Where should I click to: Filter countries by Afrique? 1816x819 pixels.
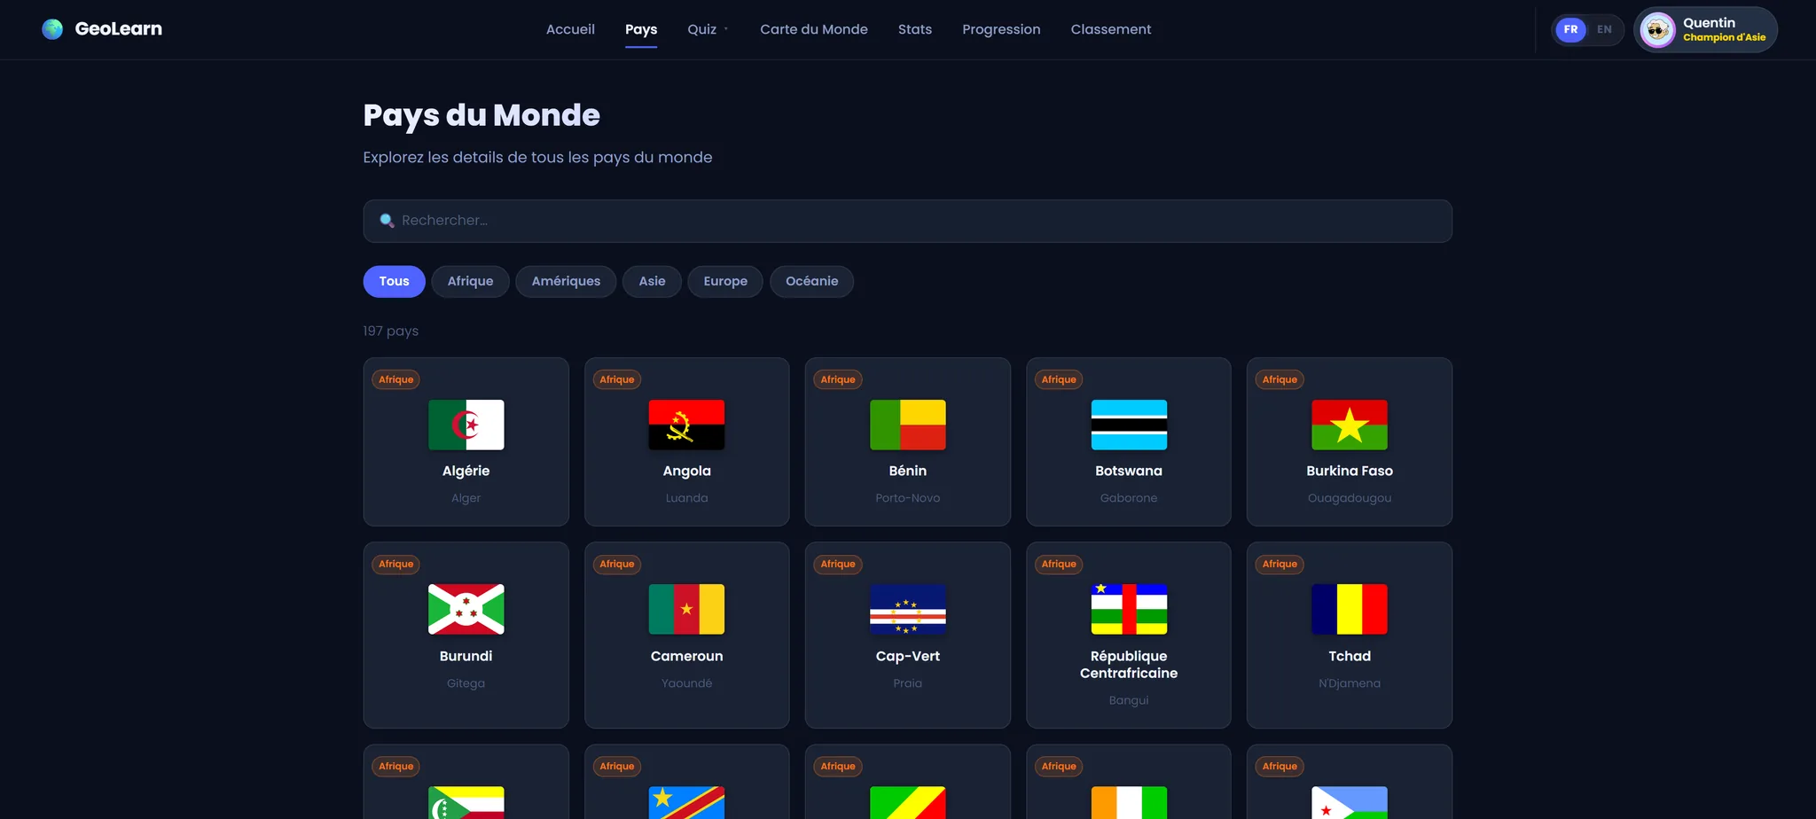click(470, 281)
